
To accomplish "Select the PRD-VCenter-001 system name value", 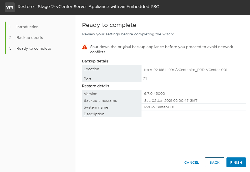I will [160, 107].
